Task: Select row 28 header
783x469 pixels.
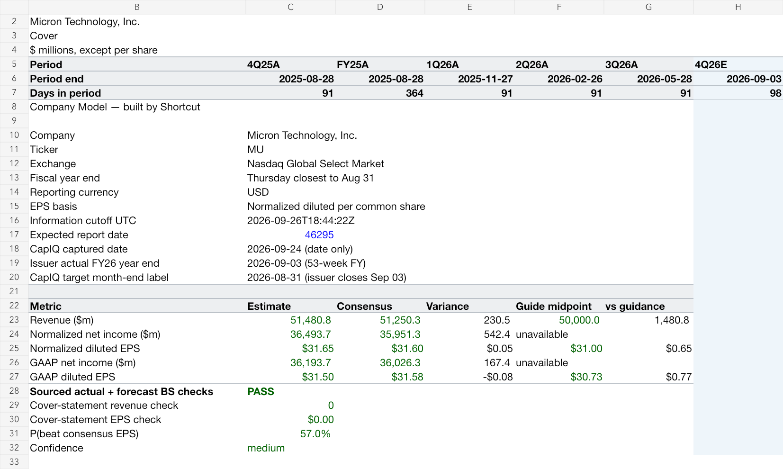Action: [x=14, y=391]
